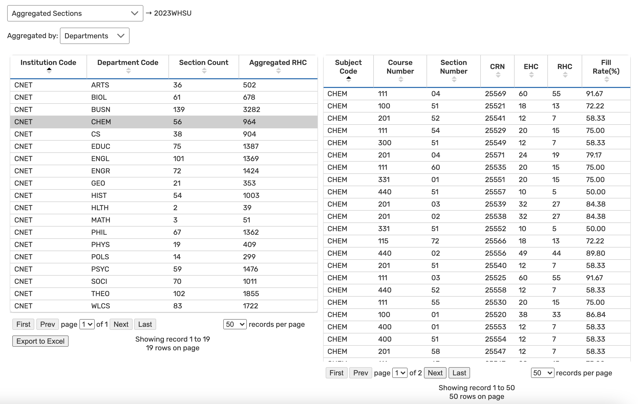Image resolution: width=638 pixels, height=404 pixels.
Task: Open left table records per page dropdown
Action: 235,324
